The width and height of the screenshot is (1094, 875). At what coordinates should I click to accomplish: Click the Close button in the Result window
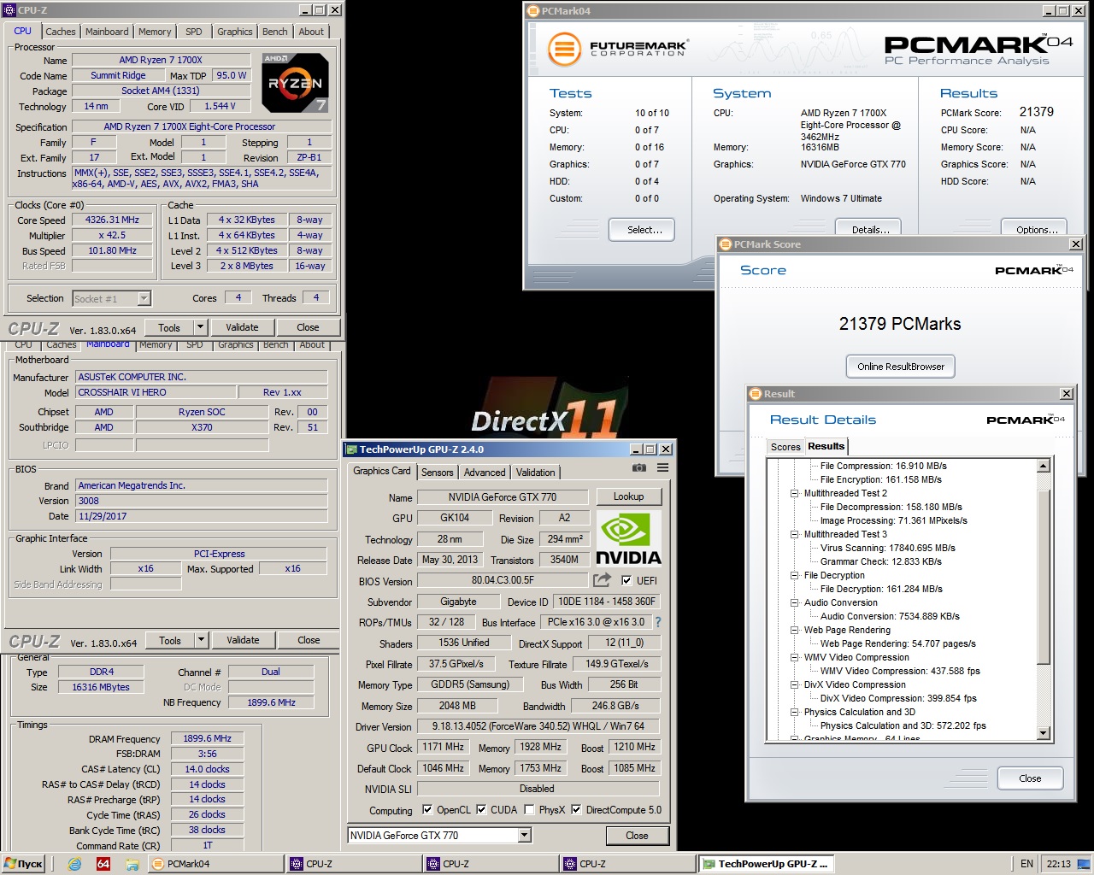(x=1030, y=778)
